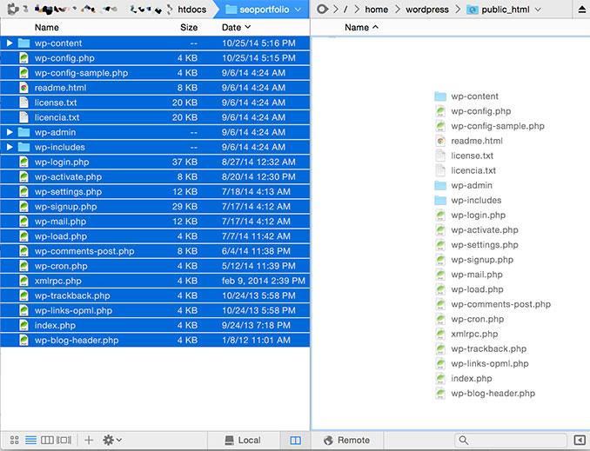Click remote wp-includes folder icon
This screenshot has width=590, height=451.
coord(440,201)
